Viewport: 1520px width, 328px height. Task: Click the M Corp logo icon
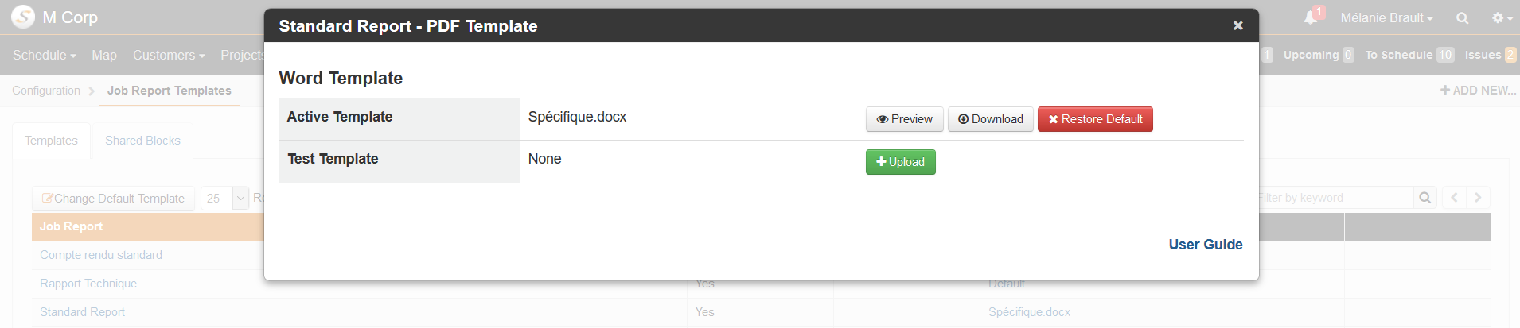pyautogui.click(x=22, y=17)
